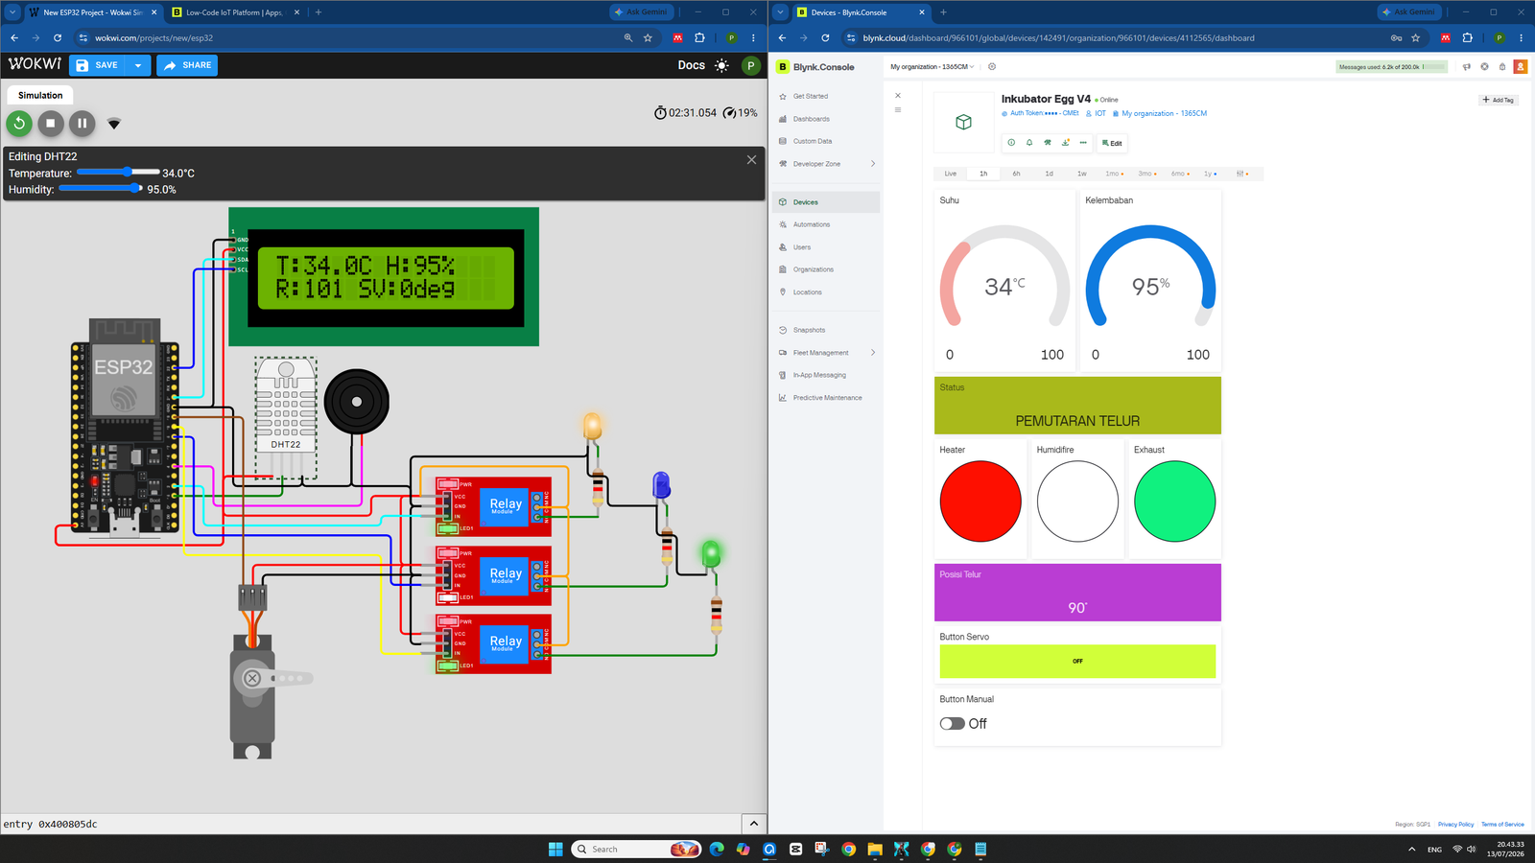
Task: Expand the Wokwi serial console panel
Action: click(754, 824)
